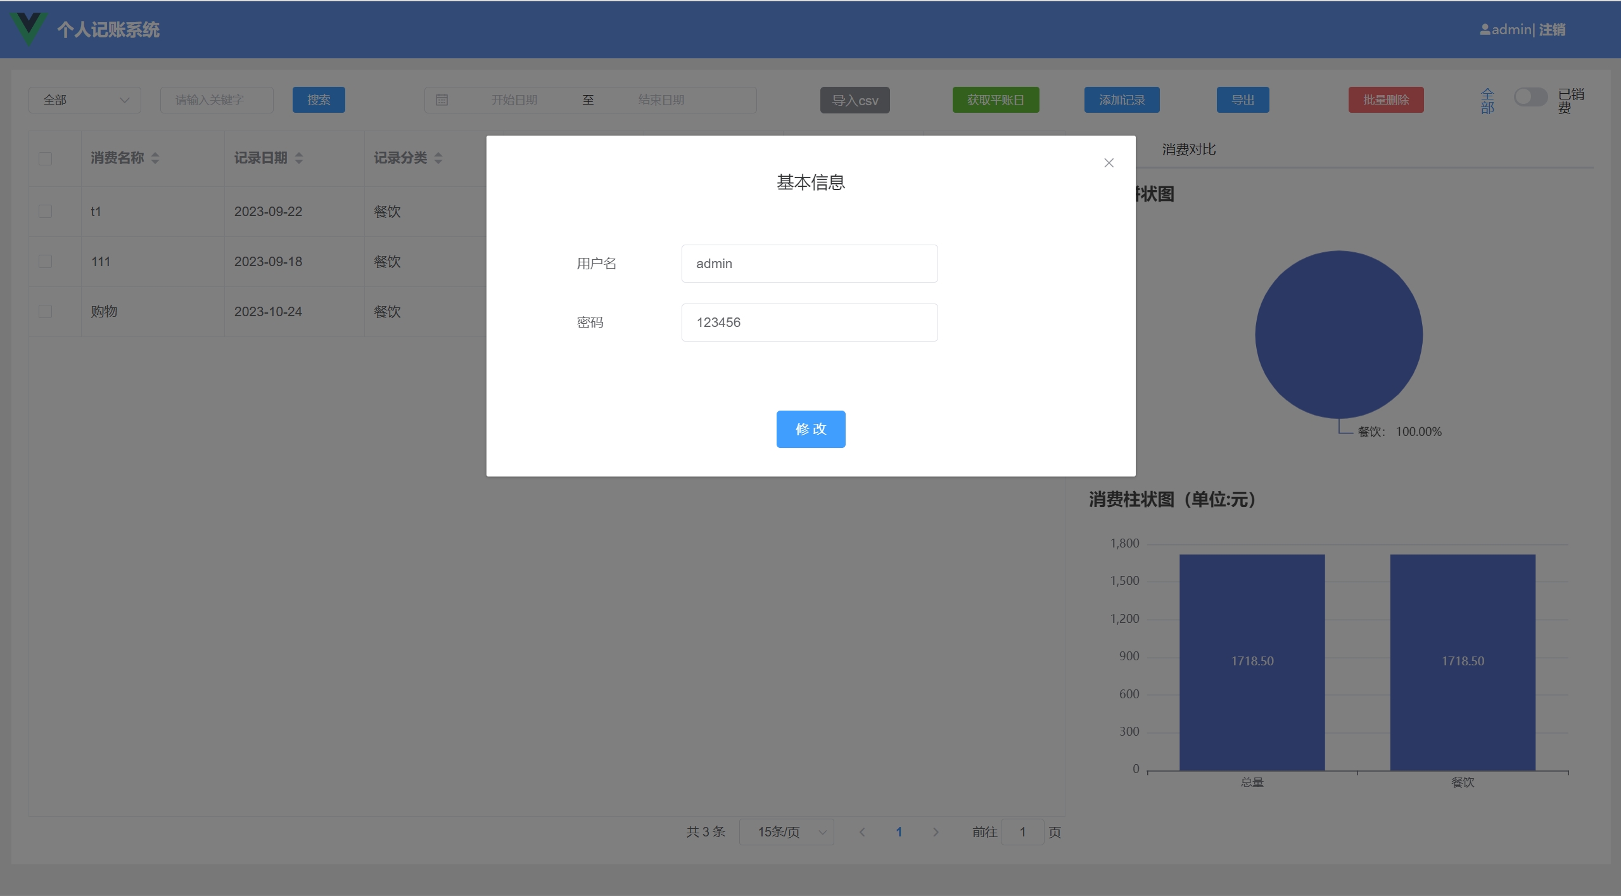Tick the checkbox for row 购物

tap(45, 312)
